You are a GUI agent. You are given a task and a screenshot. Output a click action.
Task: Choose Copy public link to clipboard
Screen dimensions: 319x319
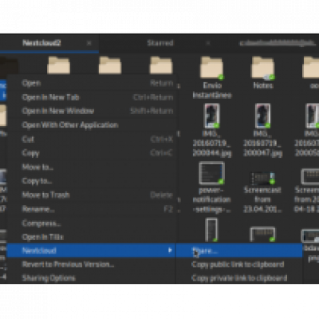click(238, 264)
